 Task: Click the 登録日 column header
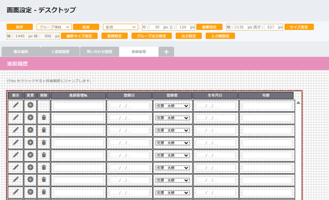coord(129,95)
